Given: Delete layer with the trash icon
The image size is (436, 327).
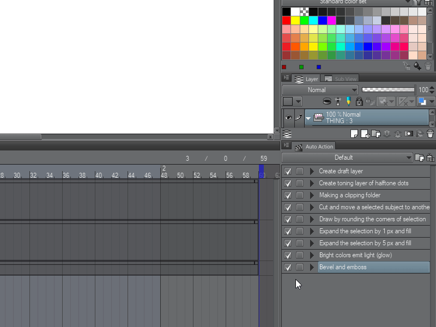Looking at the screenshot, I should tap(429, 134).
